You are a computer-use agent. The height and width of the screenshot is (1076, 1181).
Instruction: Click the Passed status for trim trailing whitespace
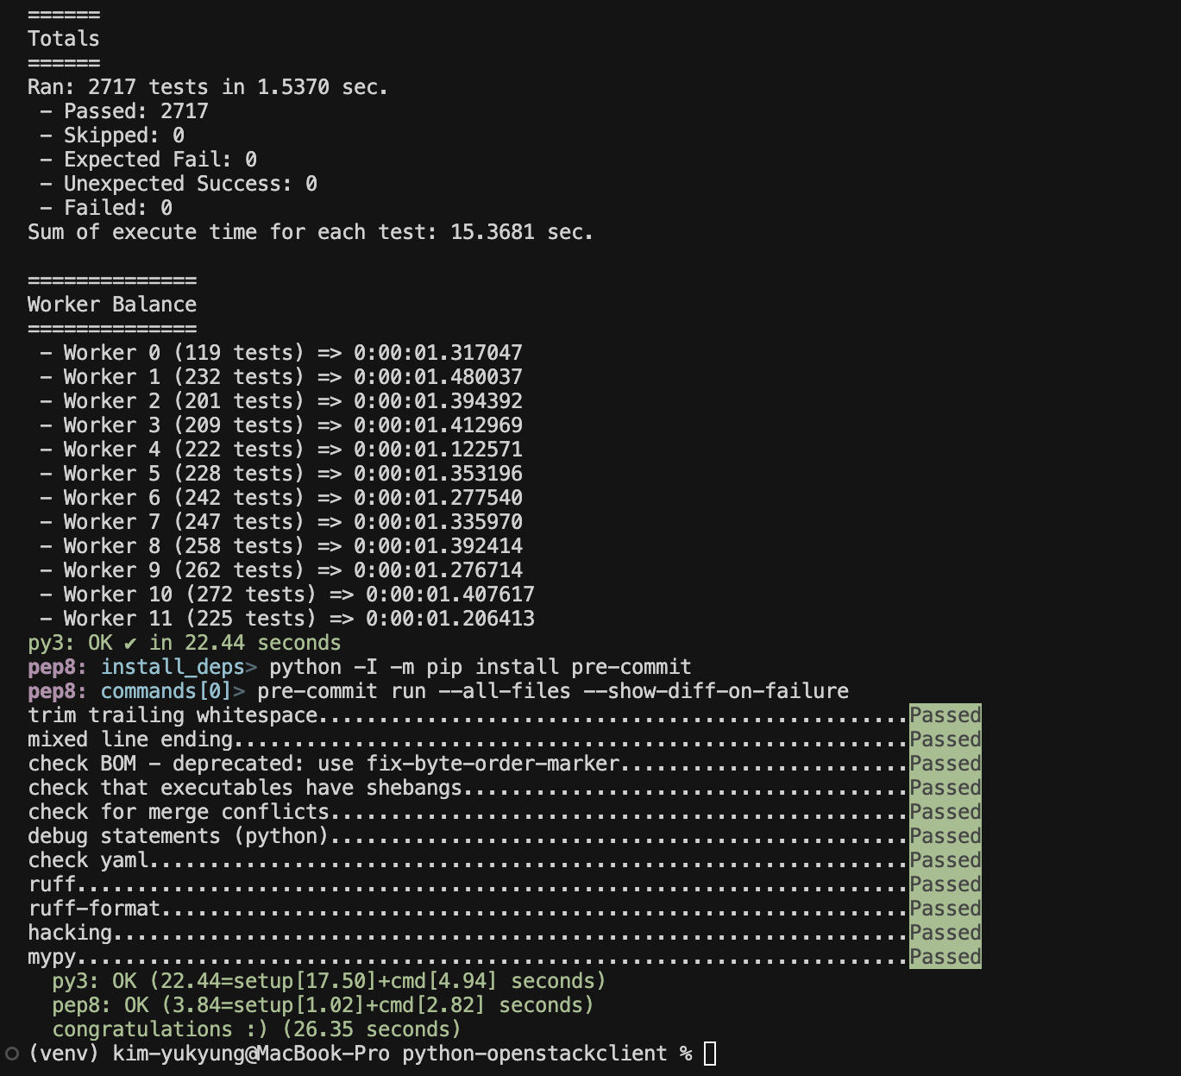pyautogui.click(x=944, y=714)
